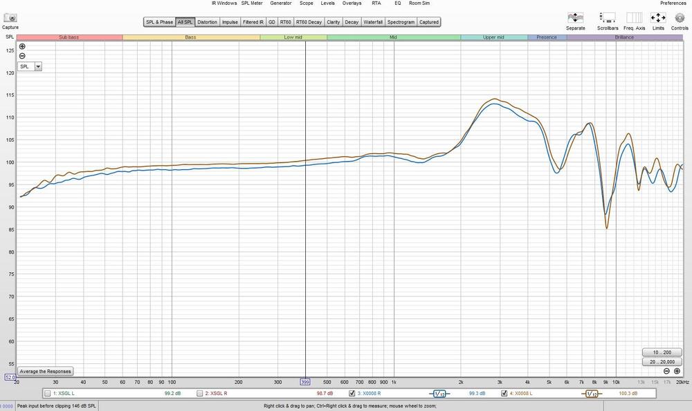Open smoothing selector for X0008 R trace
Viewport: 692px width, 411px height.
coord(439,394)
